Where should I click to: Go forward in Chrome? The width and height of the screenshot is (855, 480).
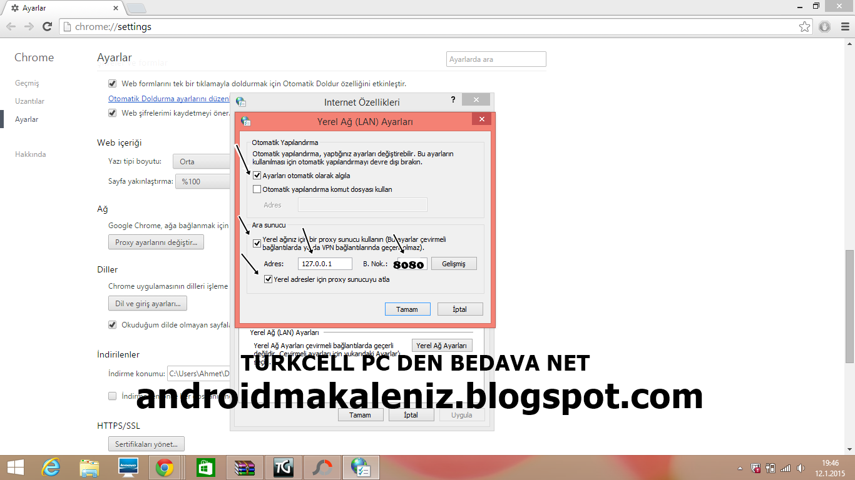[29, 27]
